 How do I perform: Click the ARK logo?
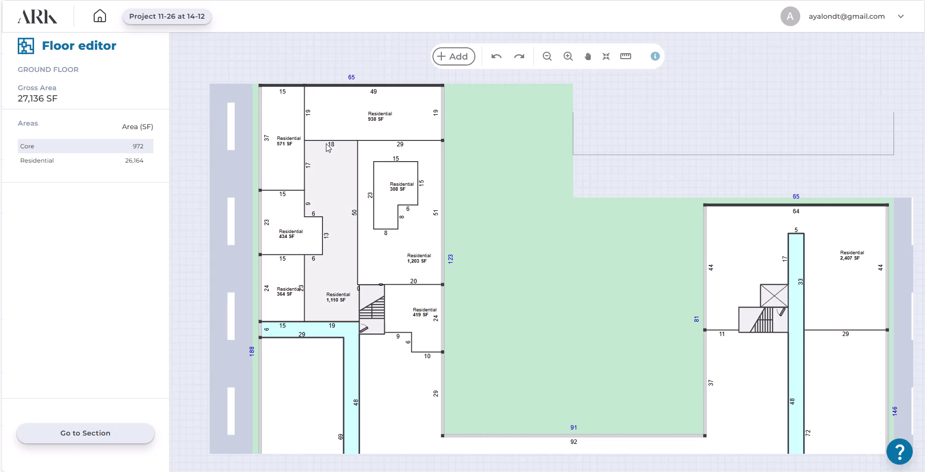click(37, 17)
